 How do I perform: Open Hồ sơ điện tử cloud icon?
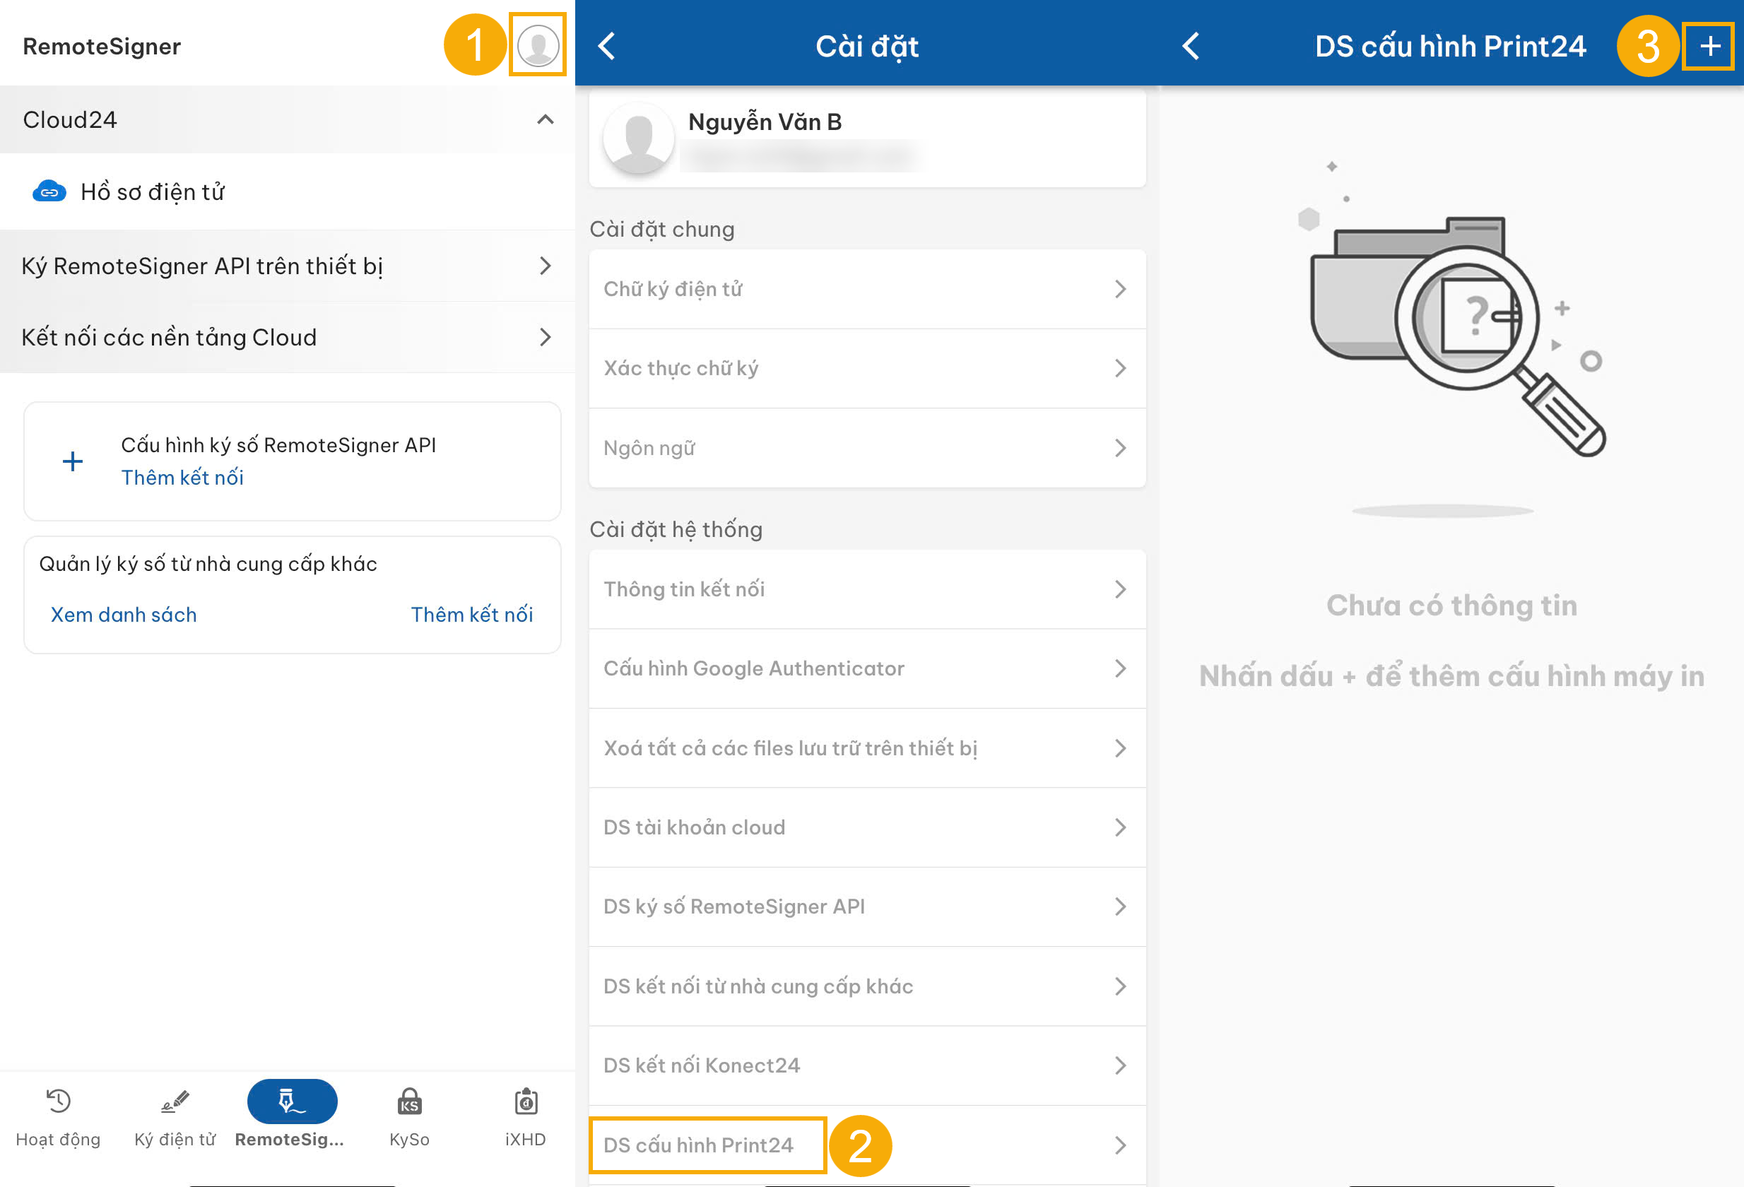pos(49,192)
